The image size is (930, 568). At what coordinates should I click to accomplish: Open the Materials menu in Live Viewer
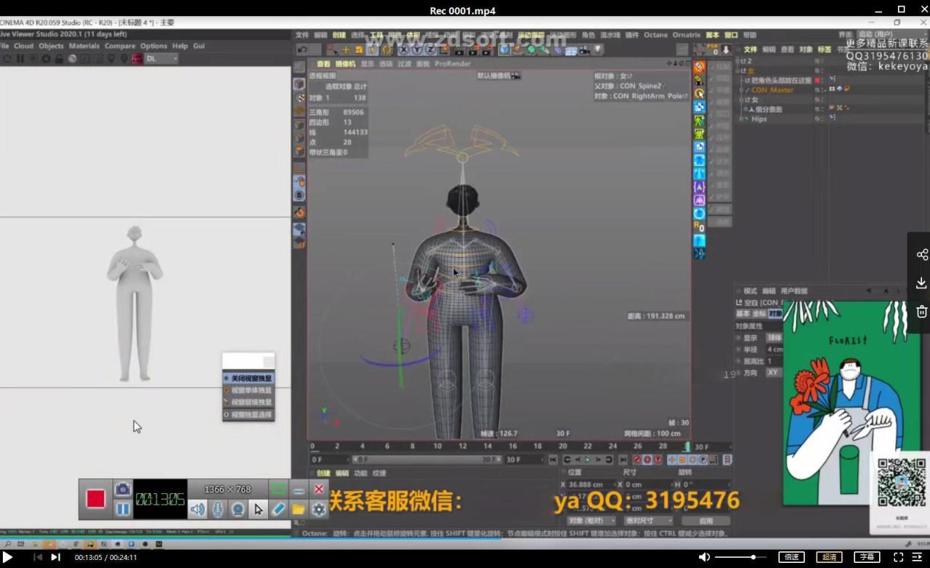pyautogui.click(x=84, y=46)
